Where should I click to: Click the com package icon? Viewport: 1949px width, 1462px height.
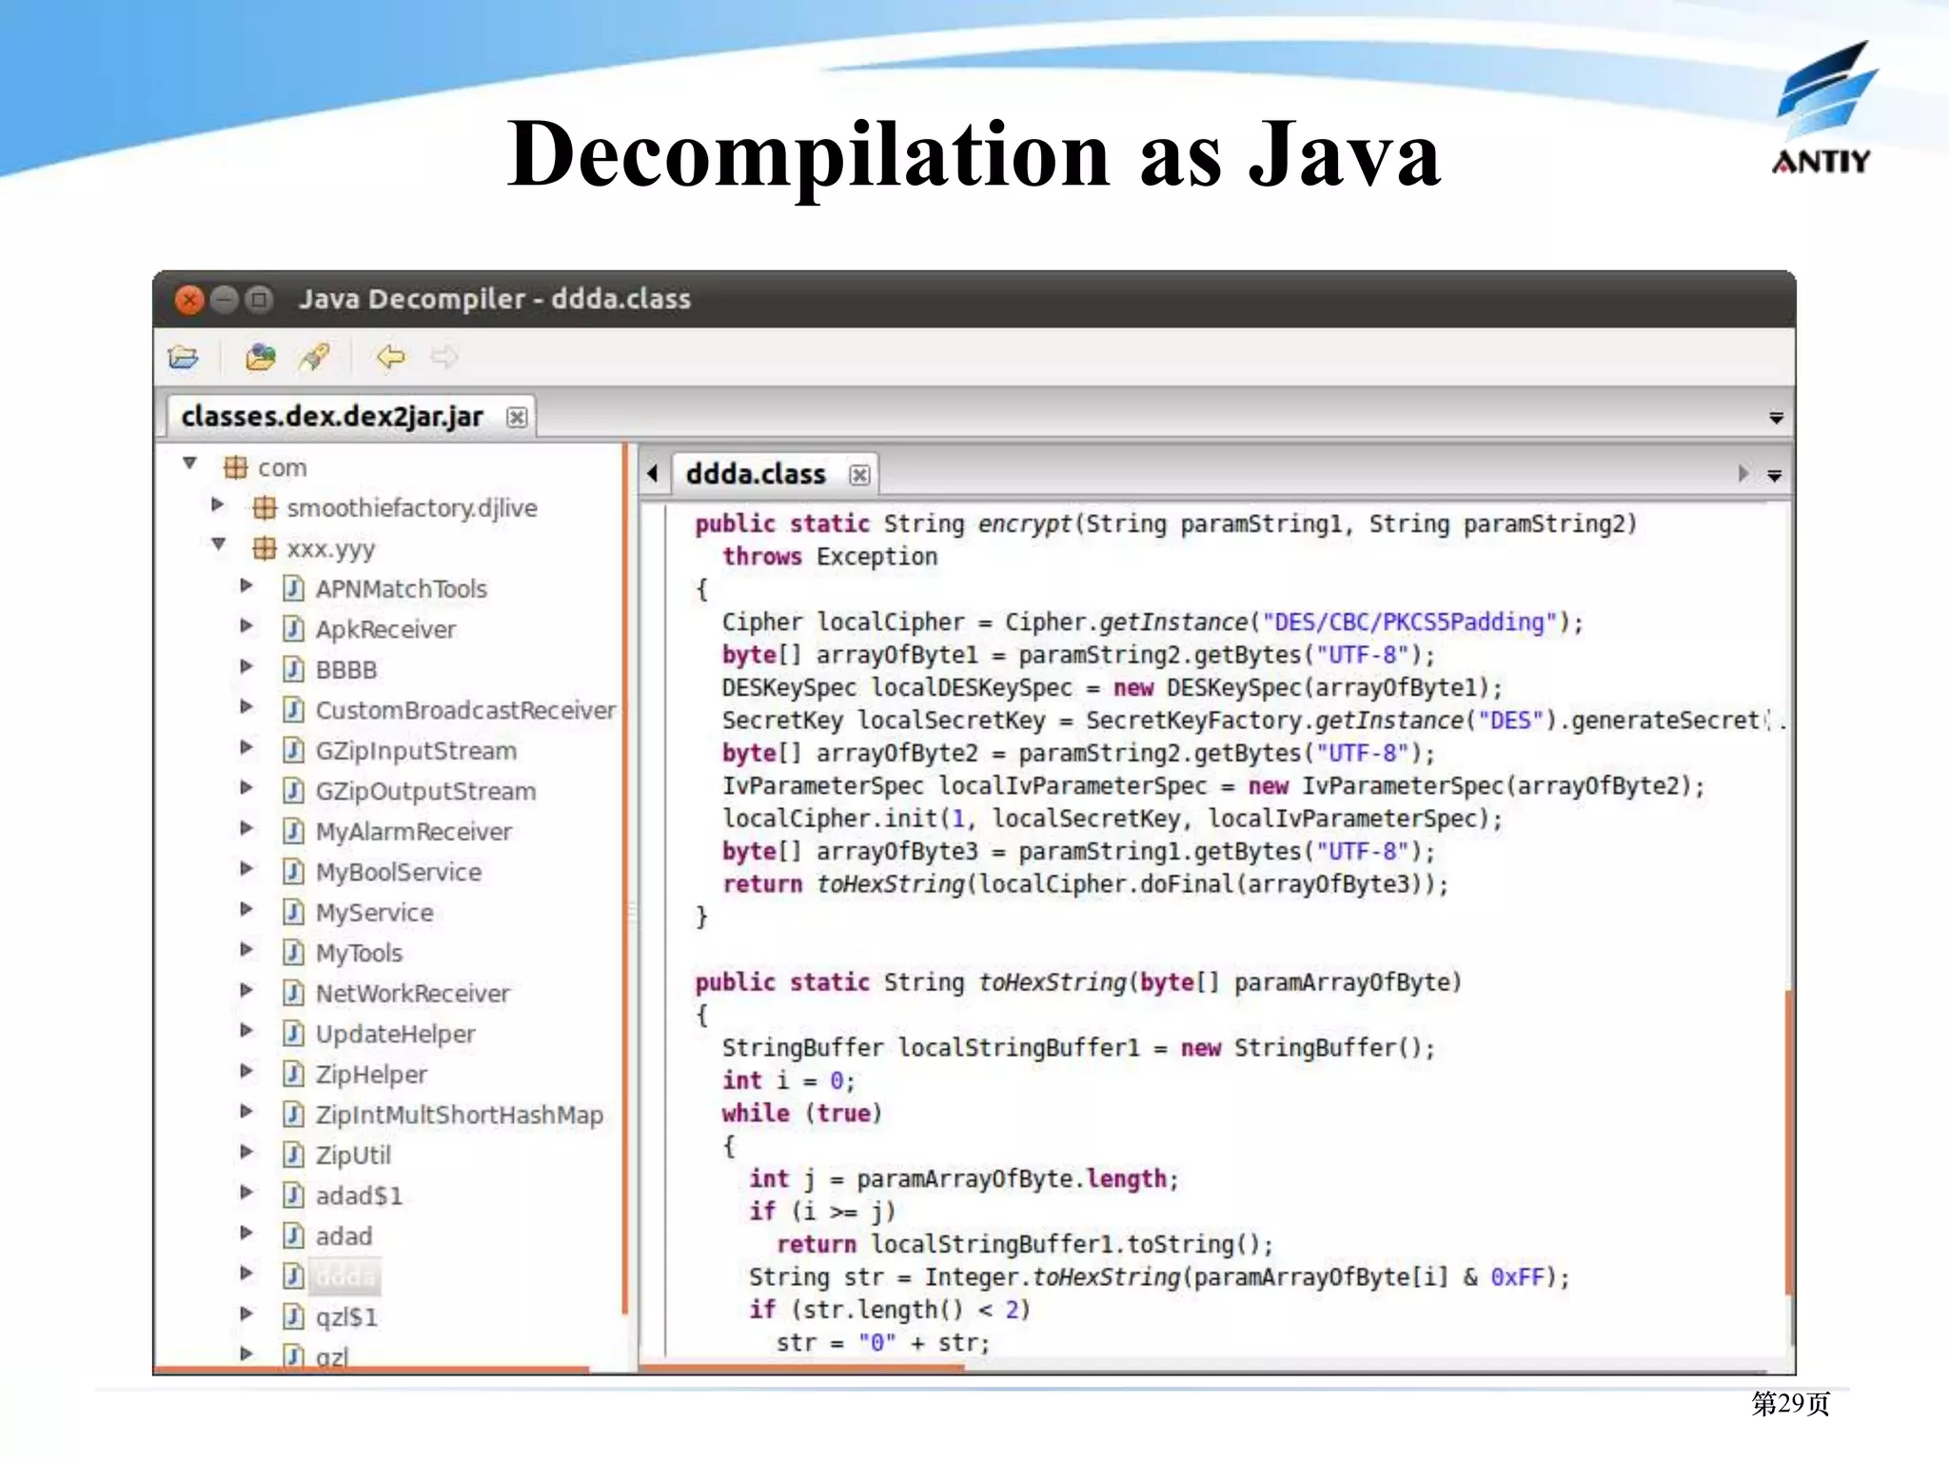[235, 467]
